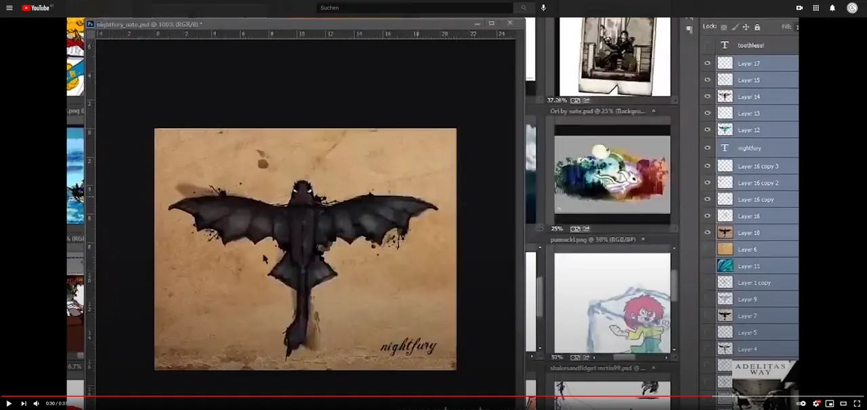The height and width of the screenshot is (410, 867).
Task: Open the paragraph panel icon
Action: (690, 29)
